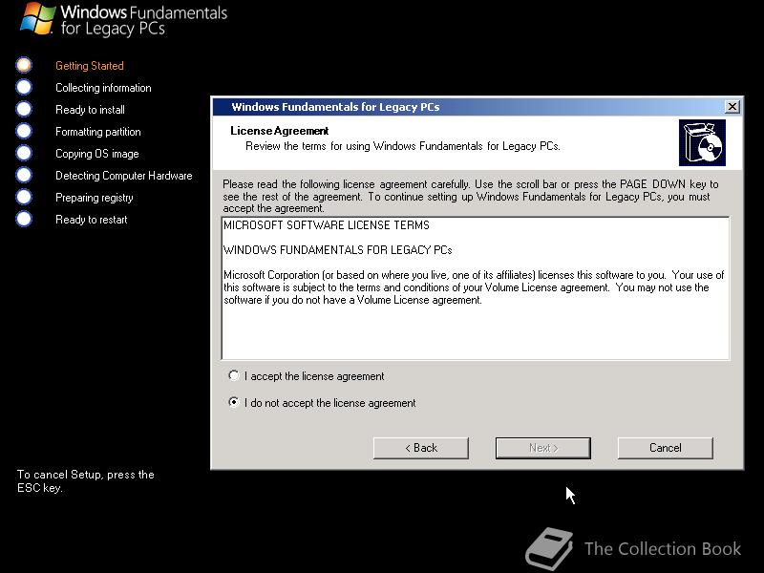Click the 'To cancel Setup, press the ESC key' text
The height and width of the screenshot is (573, 764).
[x=86, y=481]
